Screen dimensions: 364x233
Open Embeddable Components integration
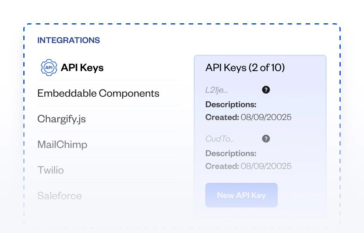(x=98, y=93)
